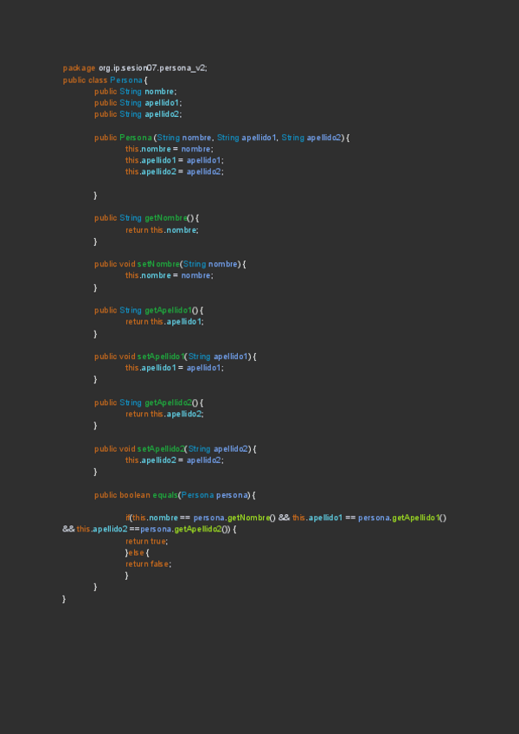Select the setNombre method name
The height and width of the screenshot is (734, 519).
[x=158, y=263]
